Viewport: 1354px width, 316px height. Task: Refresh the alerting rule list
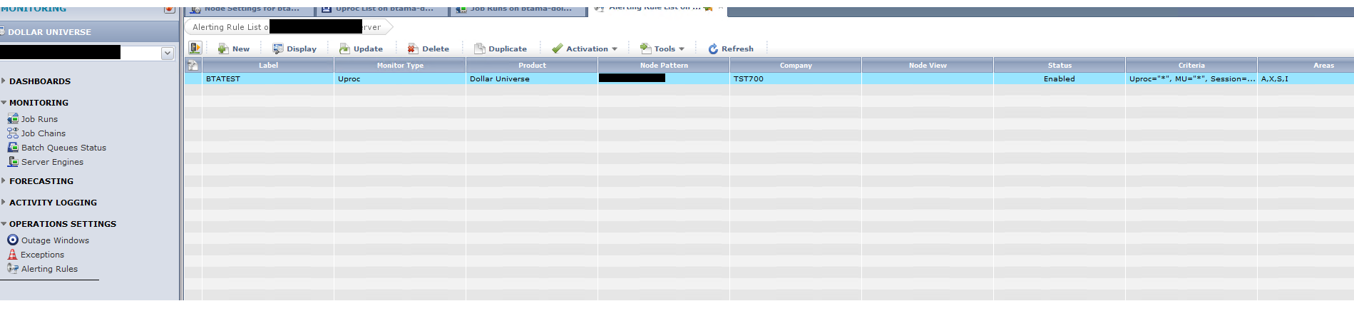click(731, 49)
